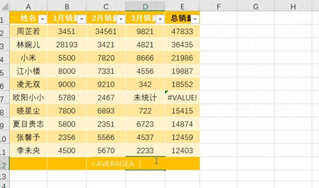Select the name cell 欧阳小小

pyautogui.click(x=28, y=98)
